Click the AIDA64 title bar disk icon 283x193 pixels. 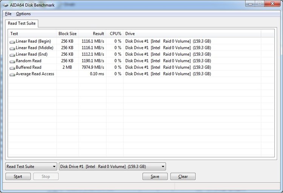click(x=6, y=5)
